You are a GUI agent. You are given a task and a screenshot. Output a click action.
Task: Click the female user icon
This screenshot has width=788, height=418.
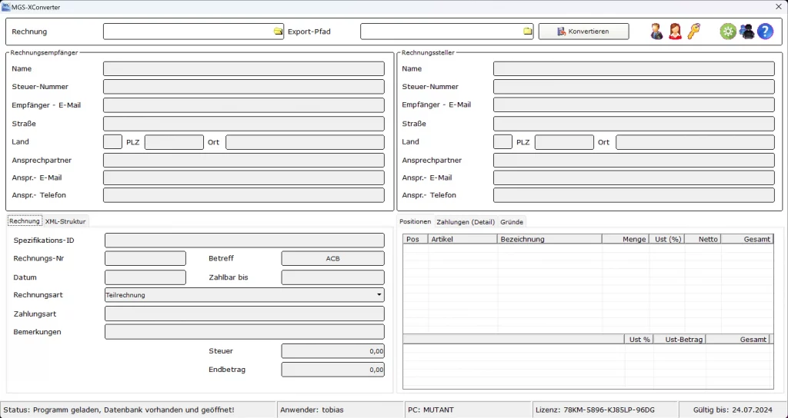pos(675,32)
